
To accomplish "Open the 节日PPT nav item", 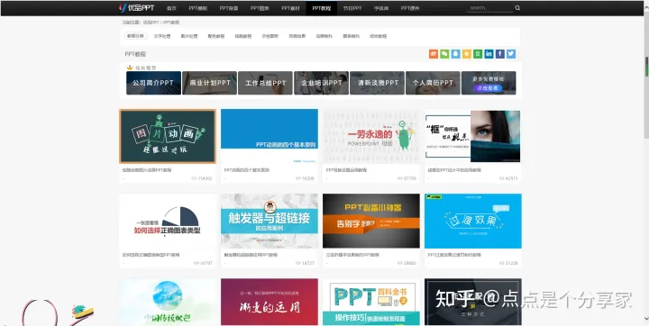I will click(x=352, y=8).
